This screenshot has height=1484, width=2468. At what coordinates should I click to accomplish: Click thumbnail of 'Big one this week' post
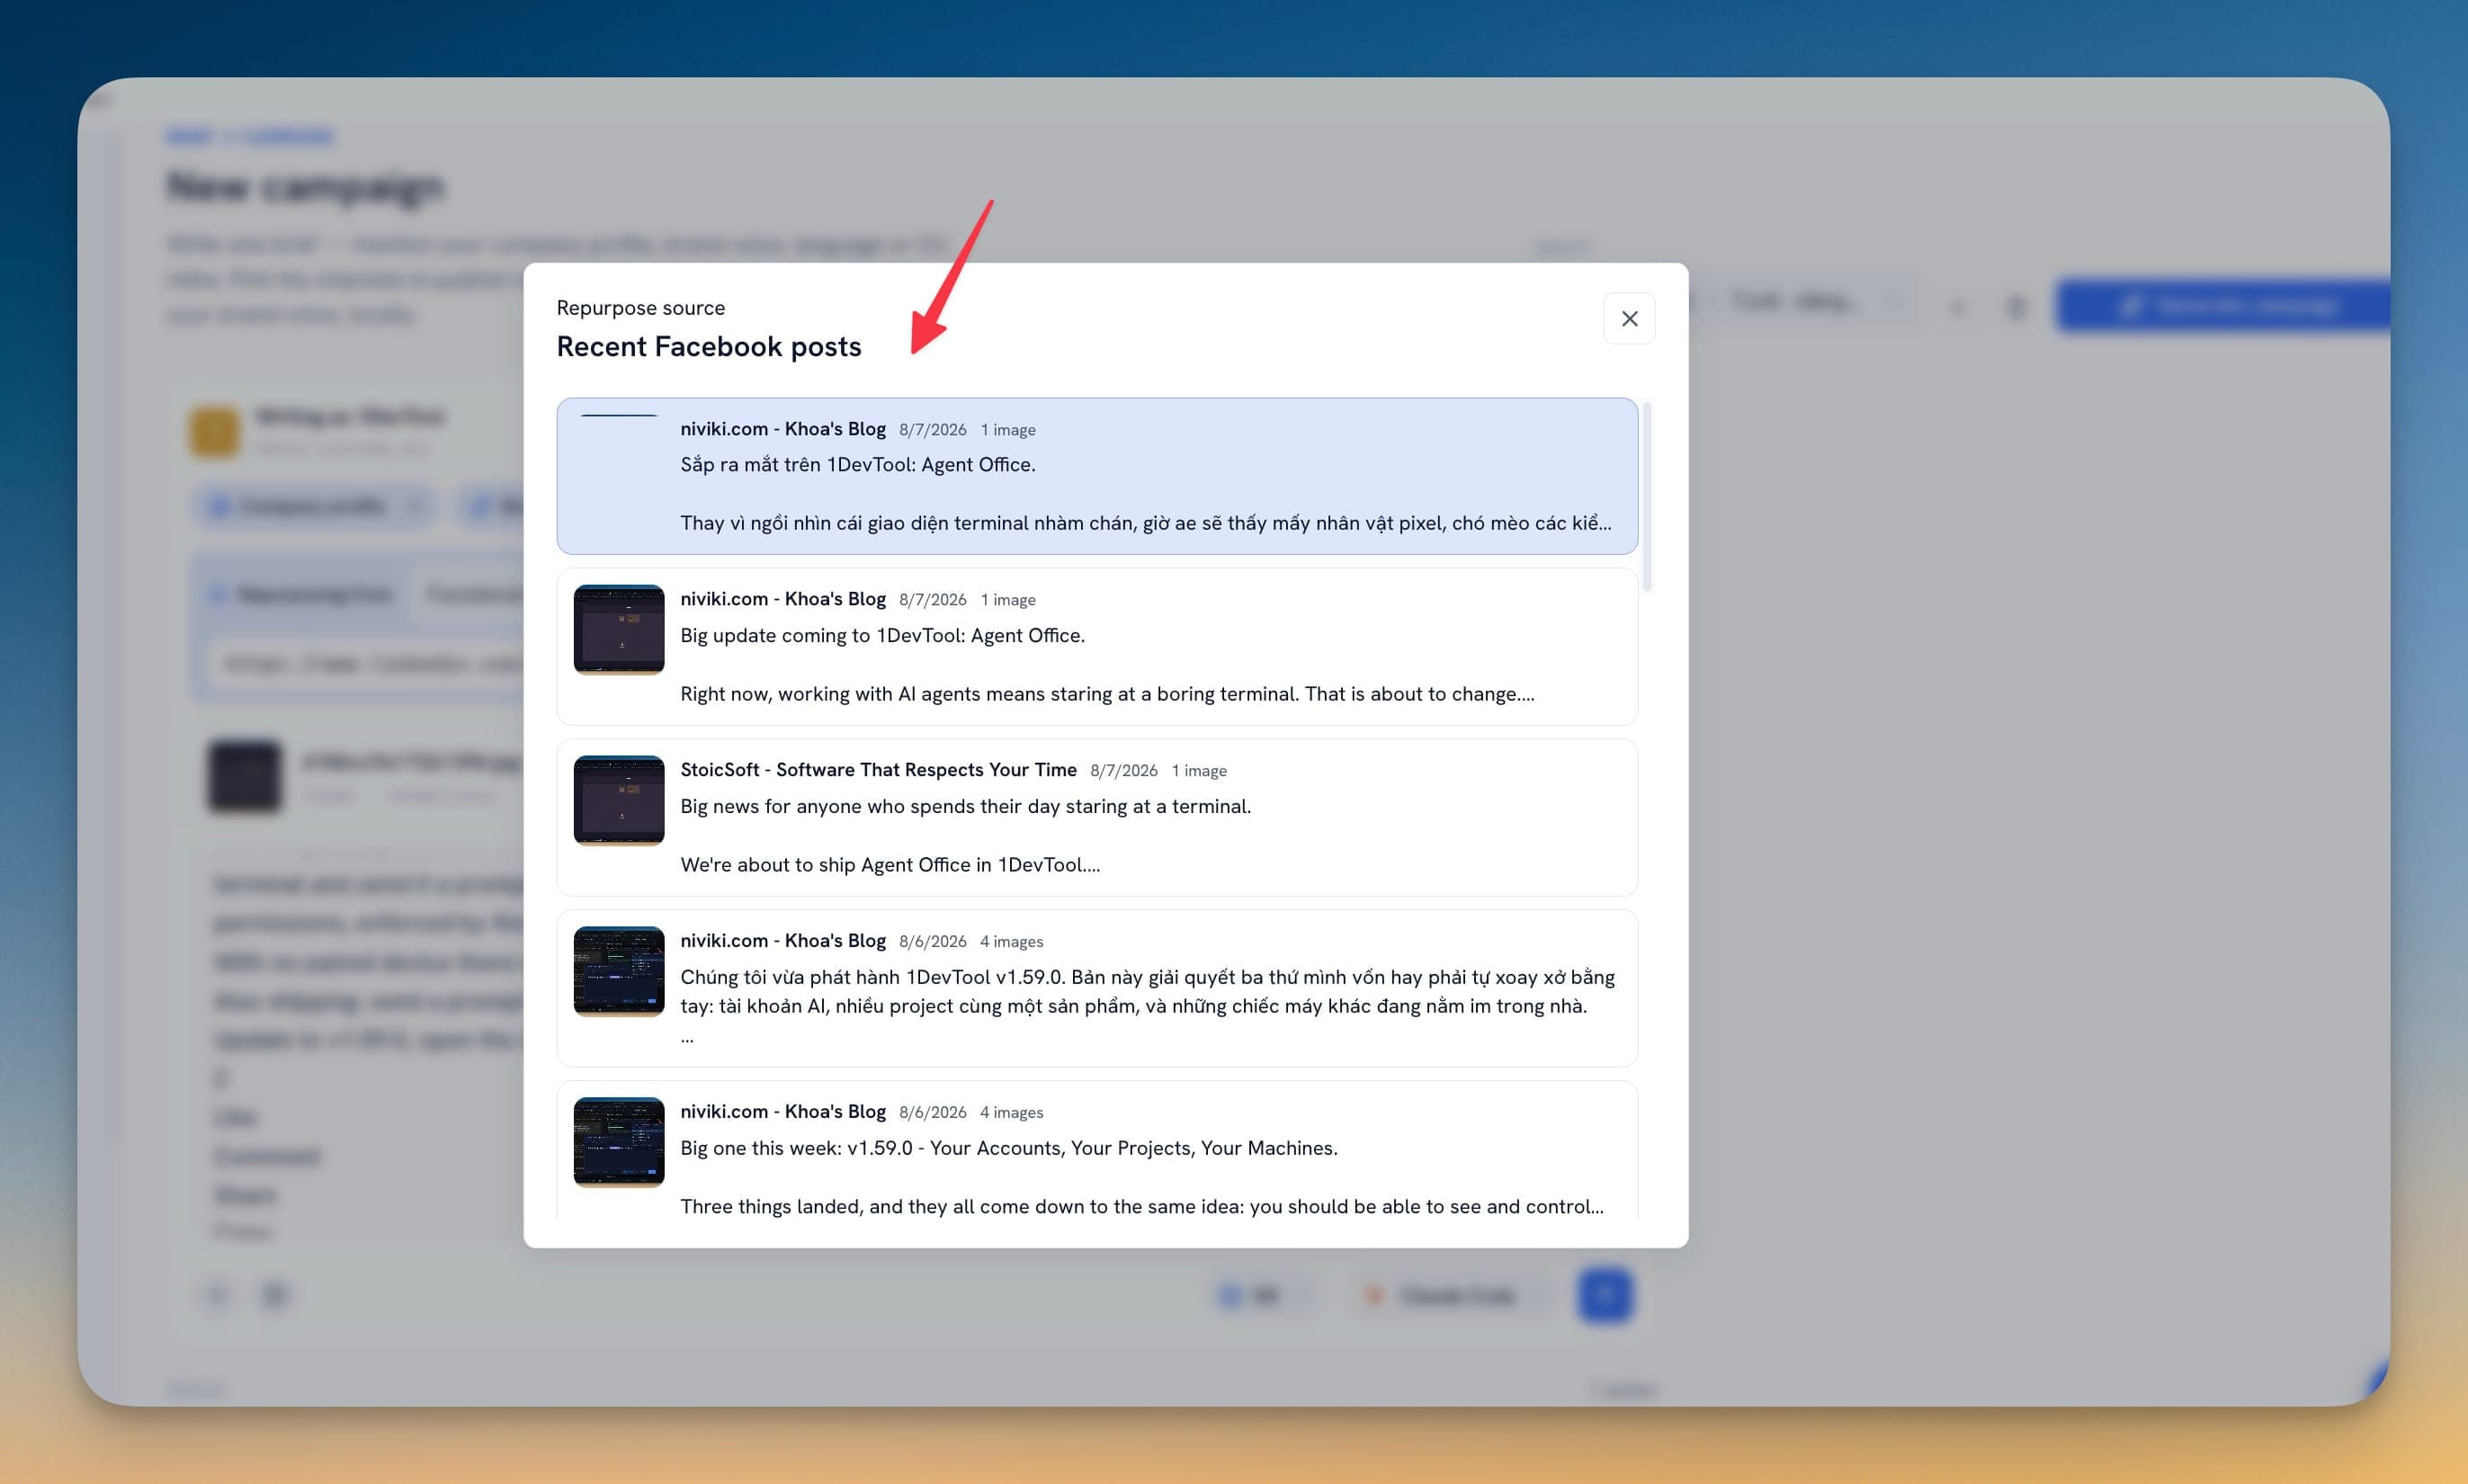point(619,1143)
